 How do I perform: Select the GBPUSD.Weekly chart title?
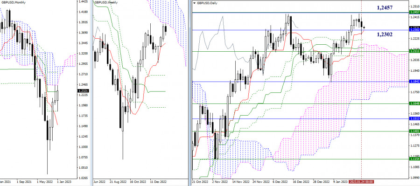(105, 2)
